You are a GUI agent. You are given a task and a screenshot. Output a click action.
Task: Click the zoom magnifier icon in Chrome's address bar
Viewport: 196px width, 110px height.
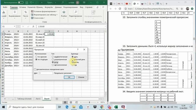177,9
